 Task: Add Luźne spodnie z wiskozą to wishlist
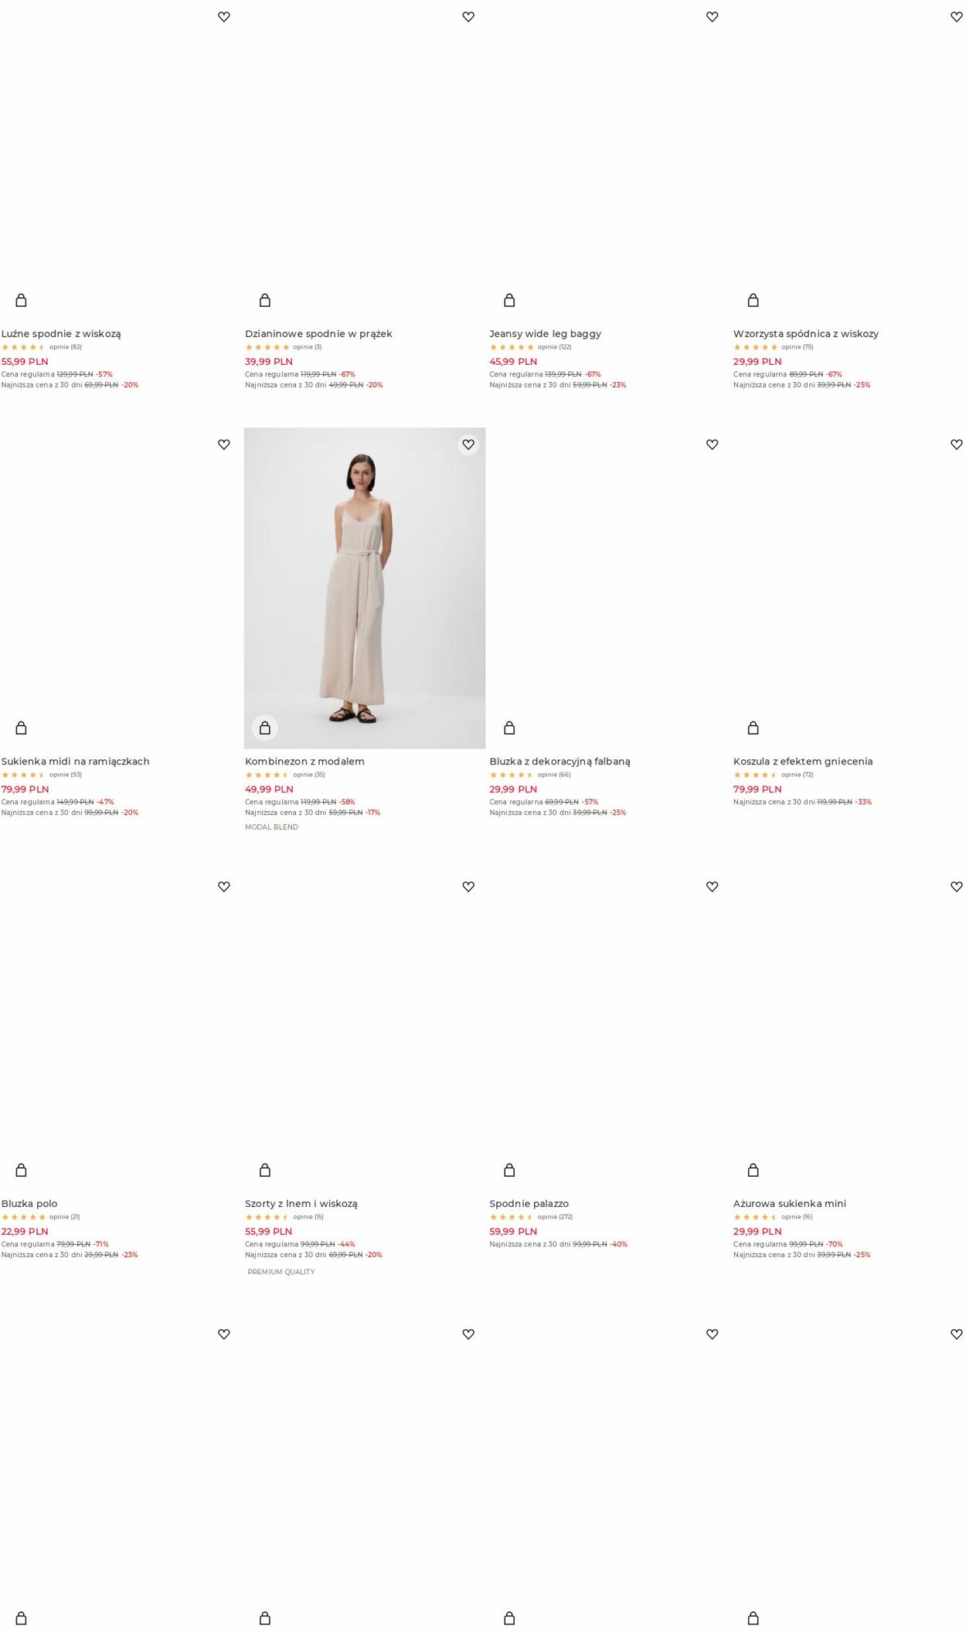pos(224,17)
